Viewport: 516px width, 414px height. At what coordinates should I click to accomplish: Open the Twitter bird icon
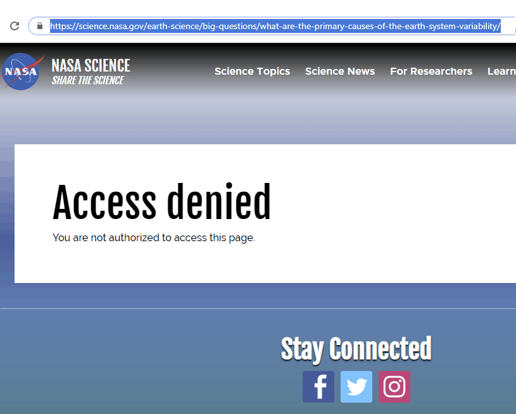coord(356,387)
